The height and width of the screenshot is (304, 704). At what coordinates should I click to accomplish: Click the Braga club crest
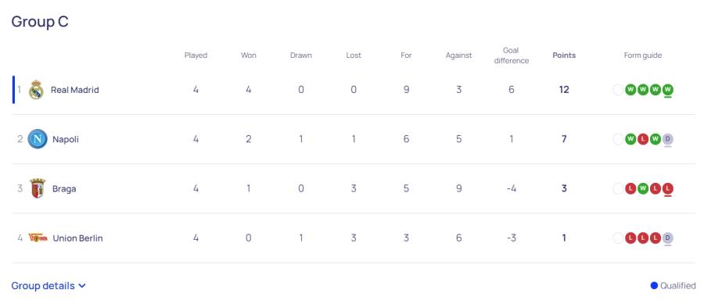point(38,188)
